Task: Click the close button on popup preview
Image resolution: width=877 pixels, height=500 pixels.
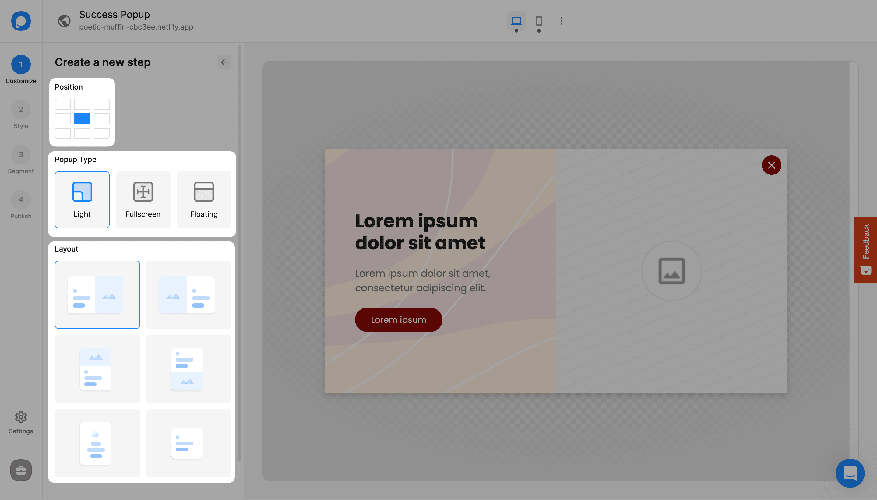Action: (x=772, y=165)
